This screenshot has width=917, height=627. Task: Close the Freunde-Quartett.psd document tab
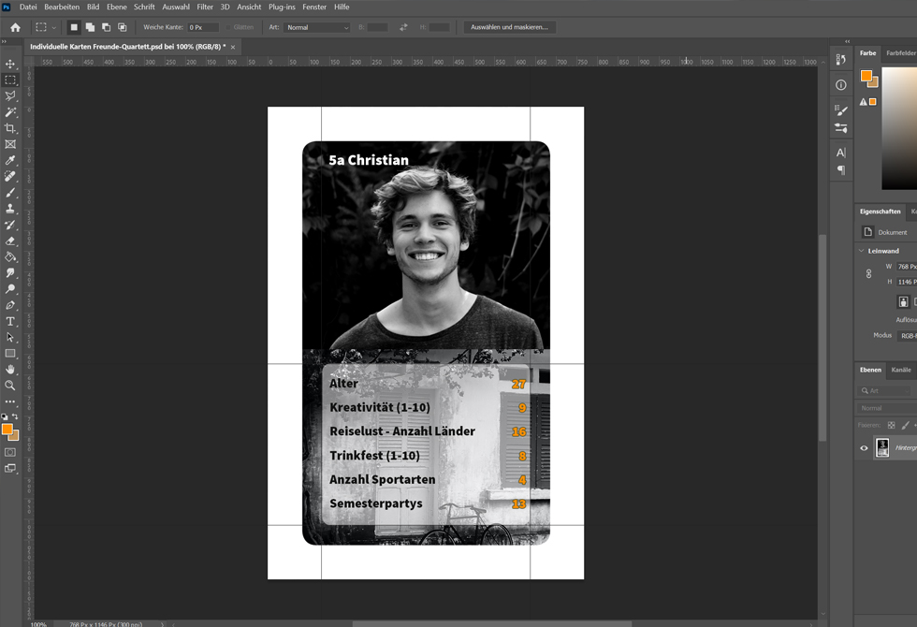click(233, 47)
